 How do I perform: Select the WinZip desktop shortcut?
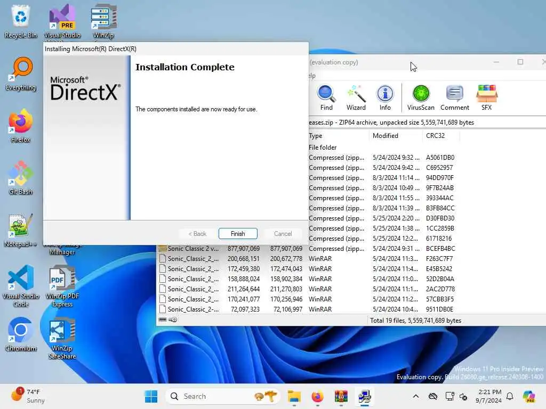click(103, 21)
